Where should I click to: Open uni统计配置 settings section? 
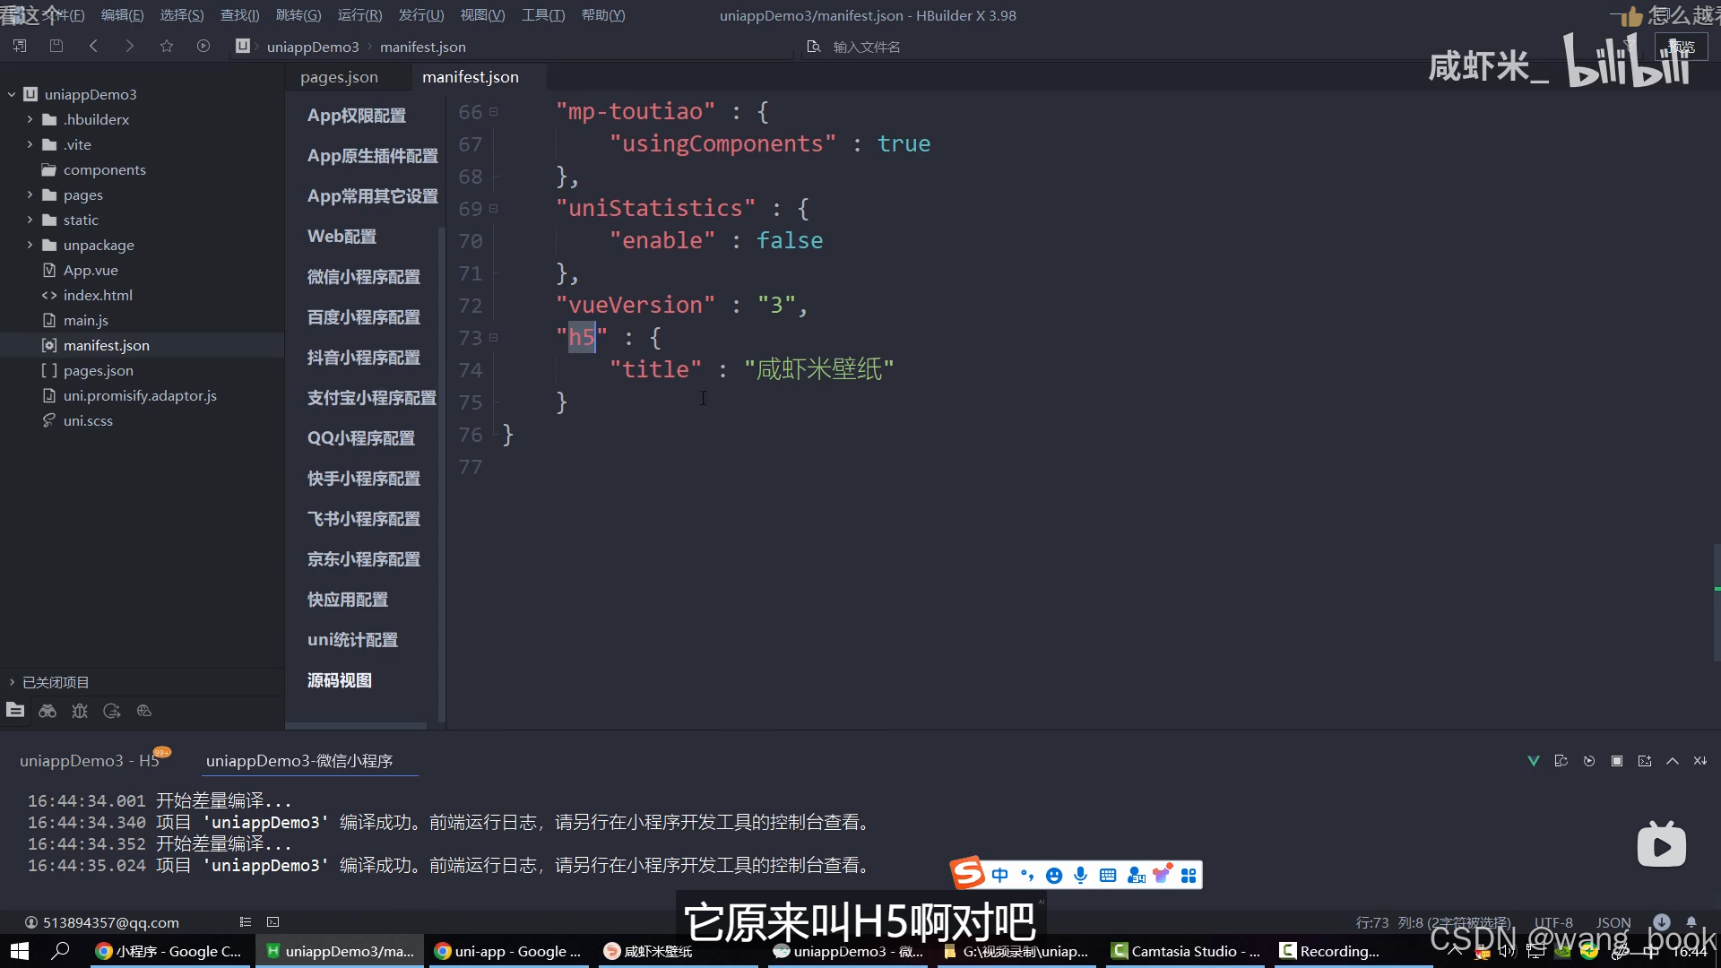click(x=352, y=640)
